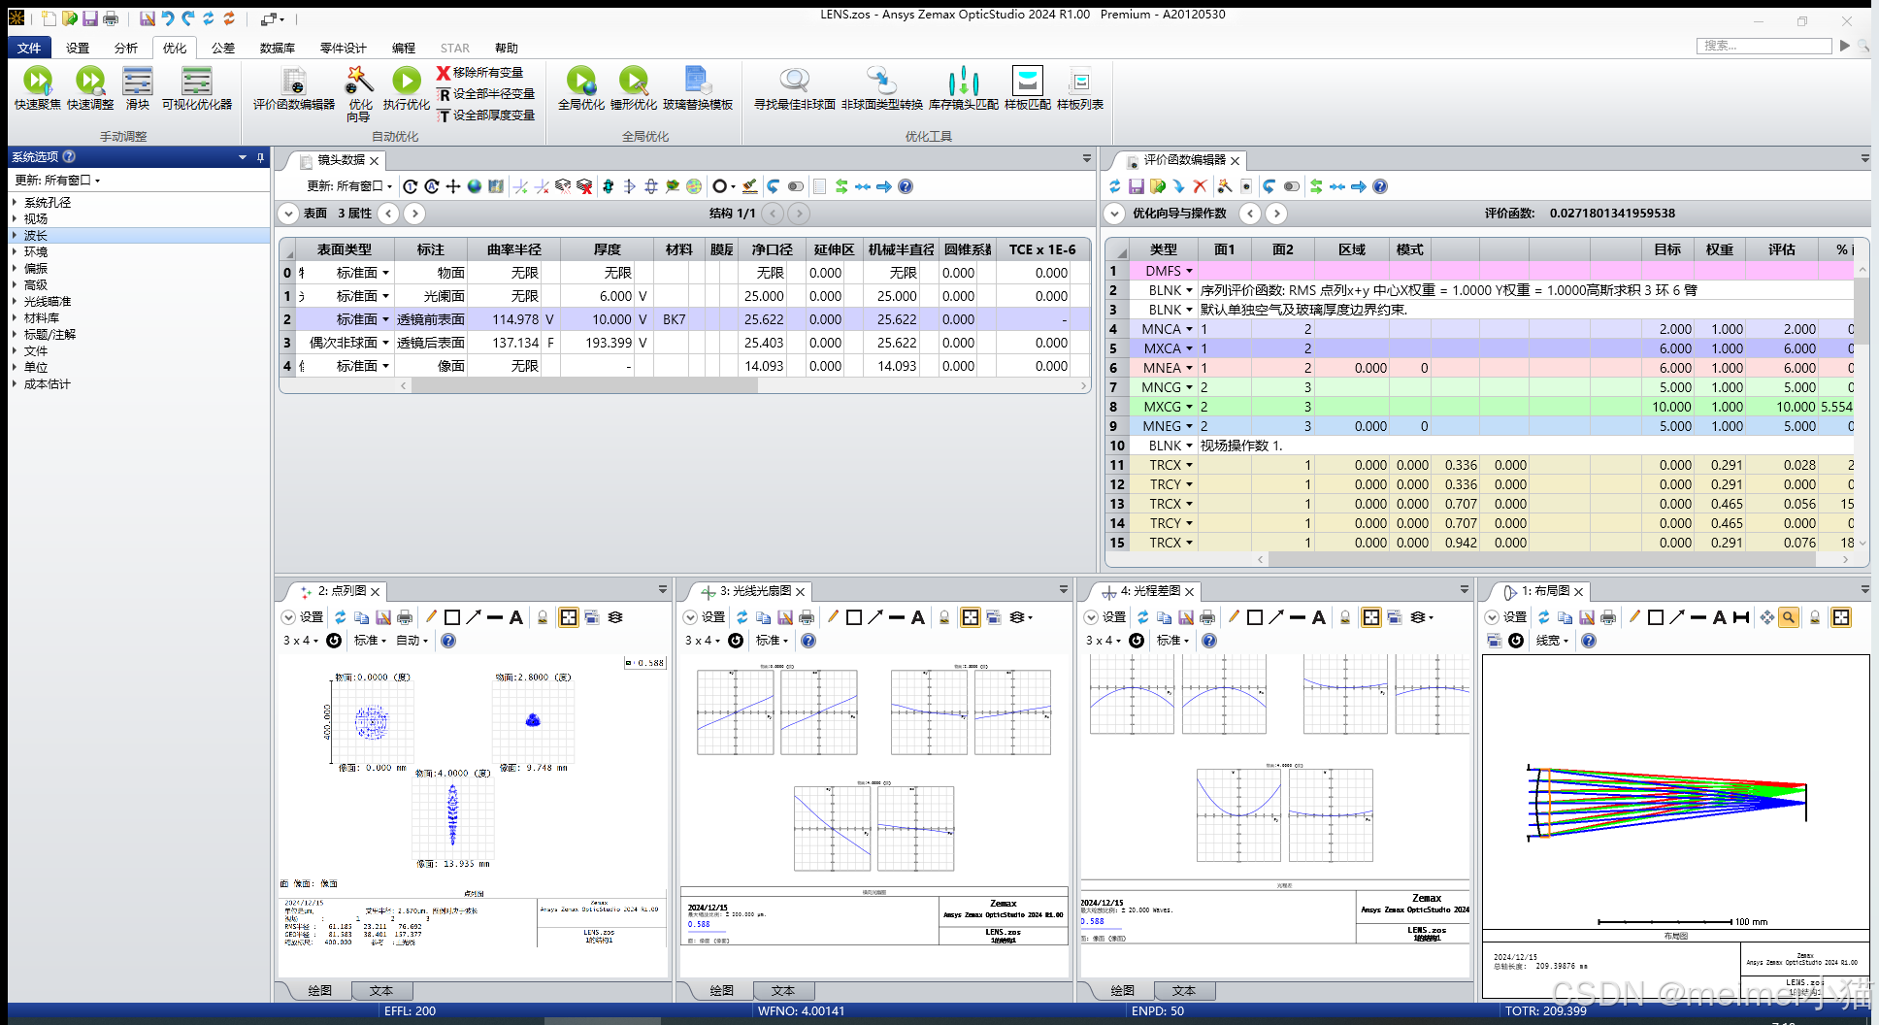Click save icon in title bar quick access
The height and width of the screenshot is (1025, 1879).
[x=89, y=18]
